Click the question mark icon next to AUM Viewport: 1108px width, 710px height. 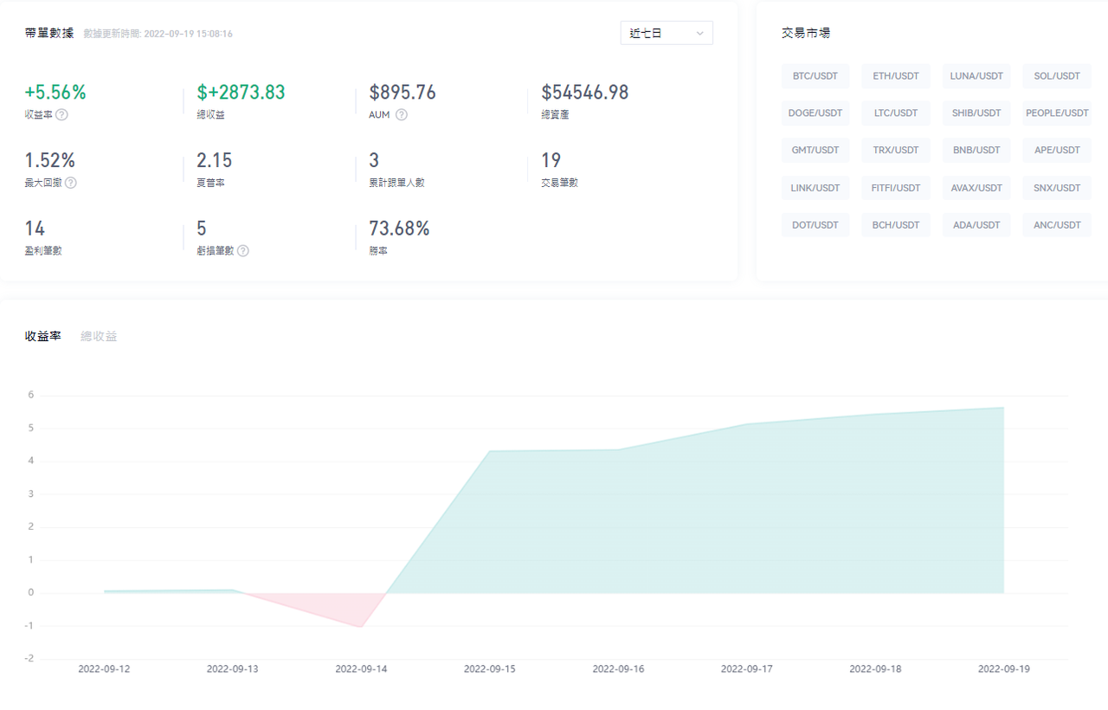click(x=402, y=114)
